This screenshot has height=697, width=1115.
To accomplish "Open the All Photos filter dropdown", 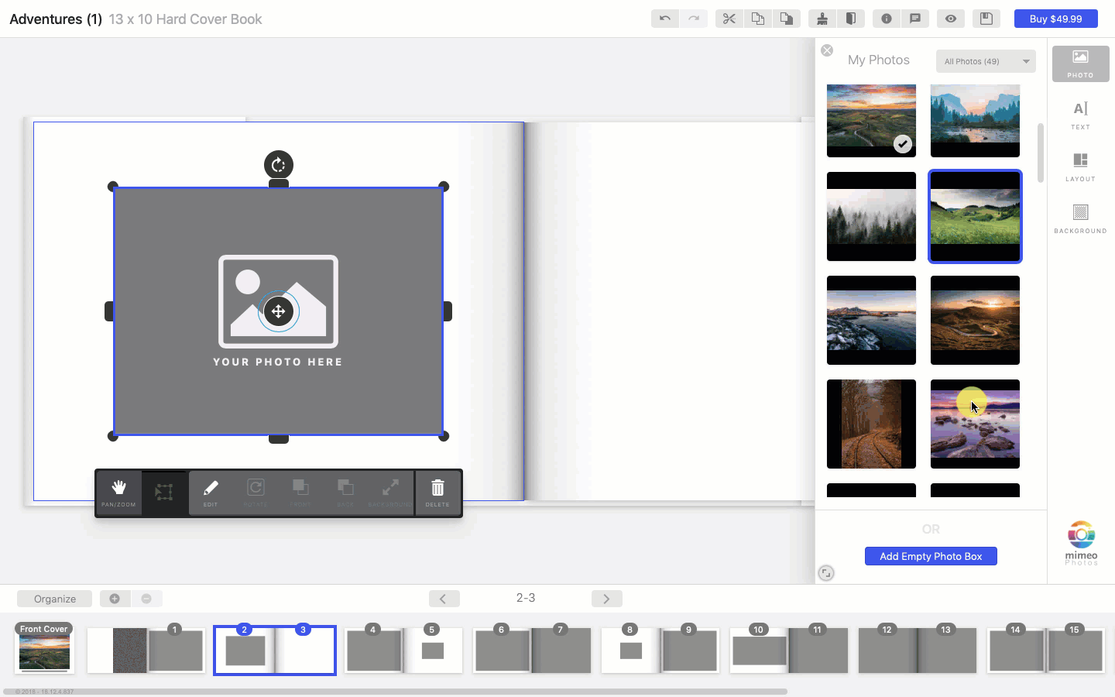I will (x=985, y=61).
